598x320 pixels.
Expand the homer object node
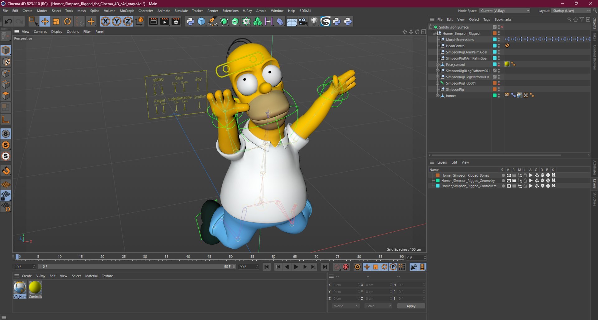point(437,95)
